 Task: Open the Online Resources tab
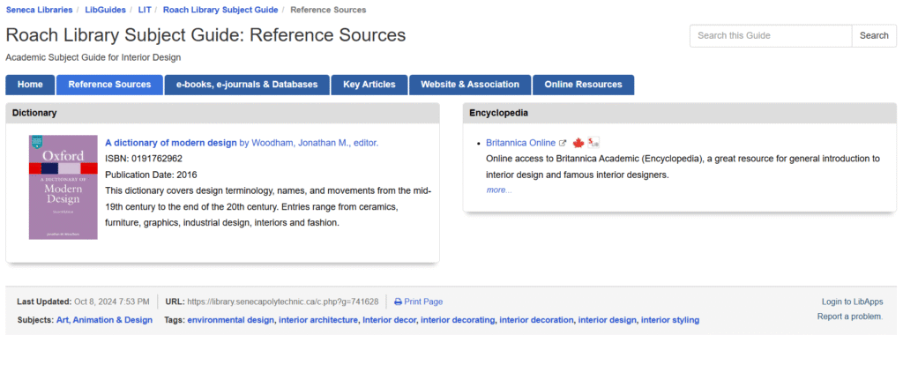click(584, 85)
